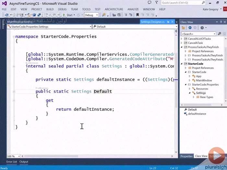The image size is (227, 170).
Task: Click the Save file toolbar icon
Action: [34, 15]
